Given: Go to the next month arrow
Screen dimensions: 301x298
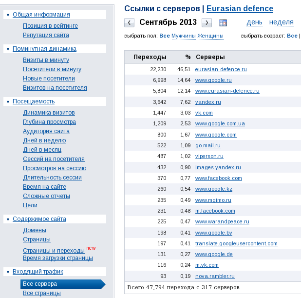Looking at the screenshot, I should [207, 23].
